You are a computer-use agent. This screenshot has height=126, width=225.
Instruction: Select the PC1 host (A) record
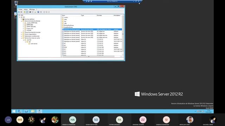pyautogui.click(x=92, y=49)
